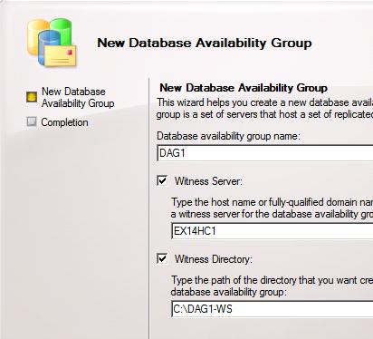Image resolution: width=373 pixels, height=339 pixels.
Task: Click 'Type the host name' instruction text
Action: click(272, 208)
